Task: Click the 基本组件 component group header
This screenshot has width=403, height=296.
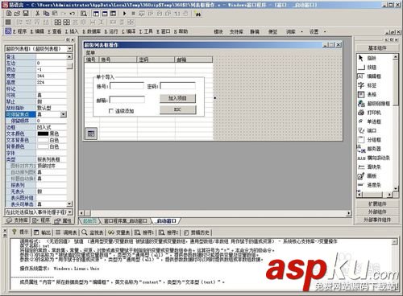Action: click(377, 48)
